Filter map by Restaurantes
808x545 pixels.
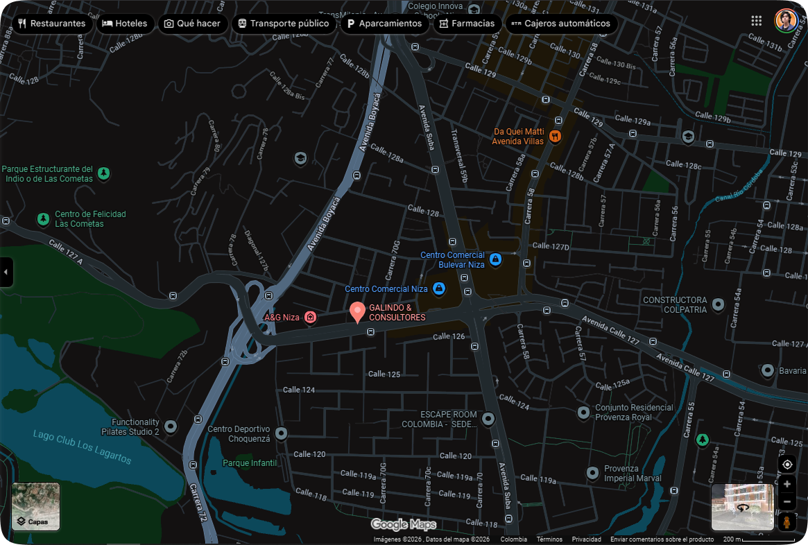[x=52, y=23]
